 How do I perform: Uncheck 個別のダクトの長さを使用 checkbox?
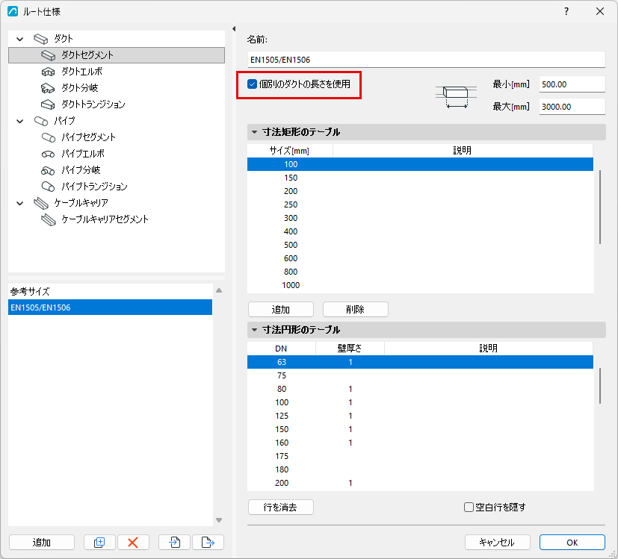tap(252, 84)
